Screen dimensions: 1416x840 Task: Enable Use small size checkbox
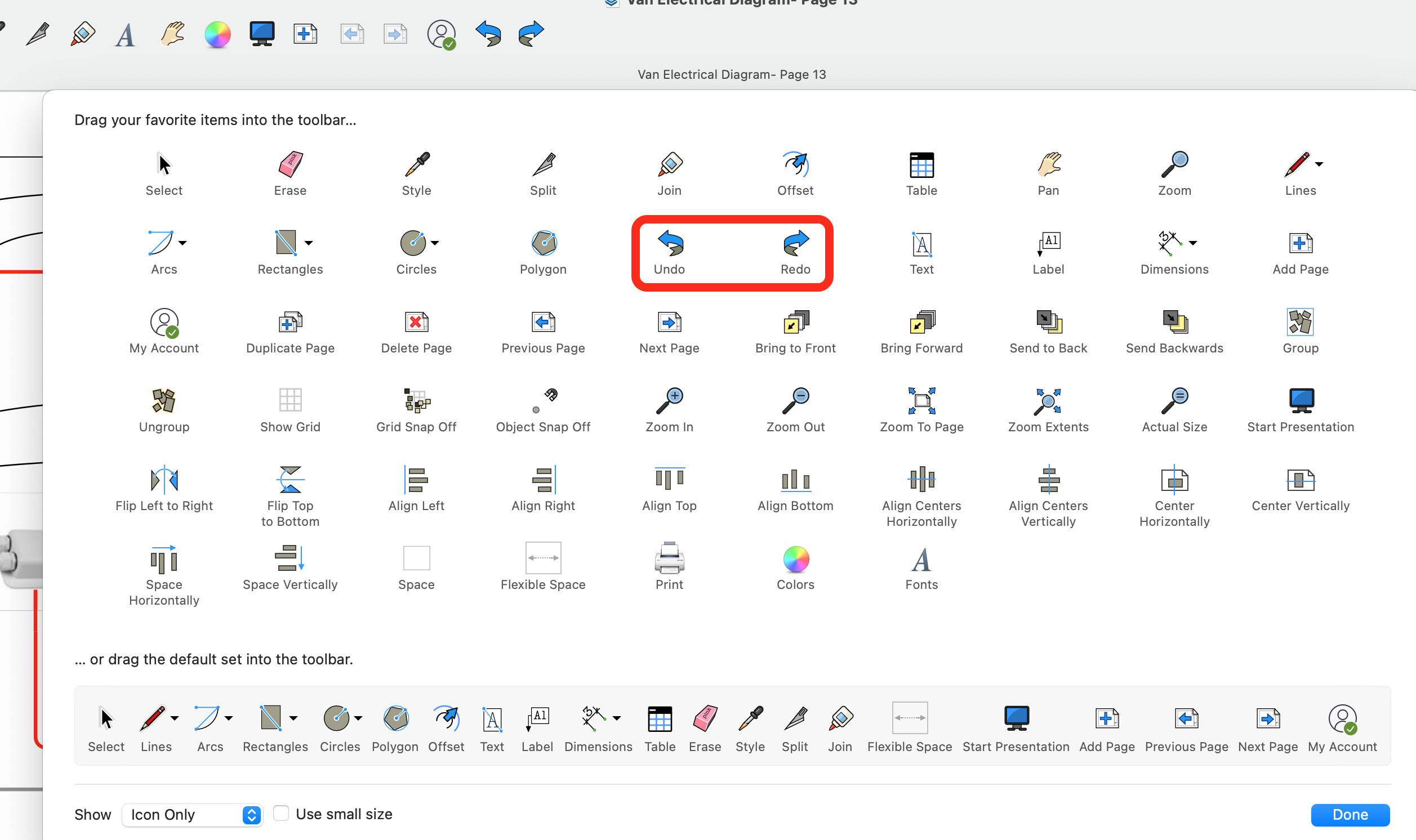pos(281,814)
